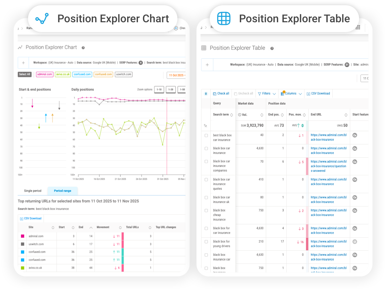Click the pink color swatch beside admiral.com
The width and height of the screenshot is (386, 290).
22,236
